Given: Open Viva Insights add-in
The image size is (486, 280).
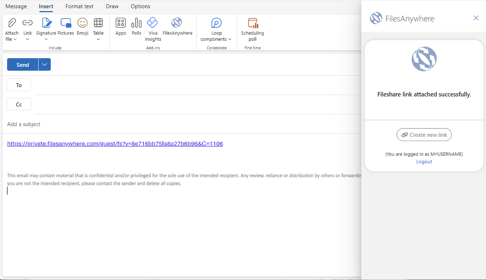Looking at the screenshot, I should coord(153,23).
